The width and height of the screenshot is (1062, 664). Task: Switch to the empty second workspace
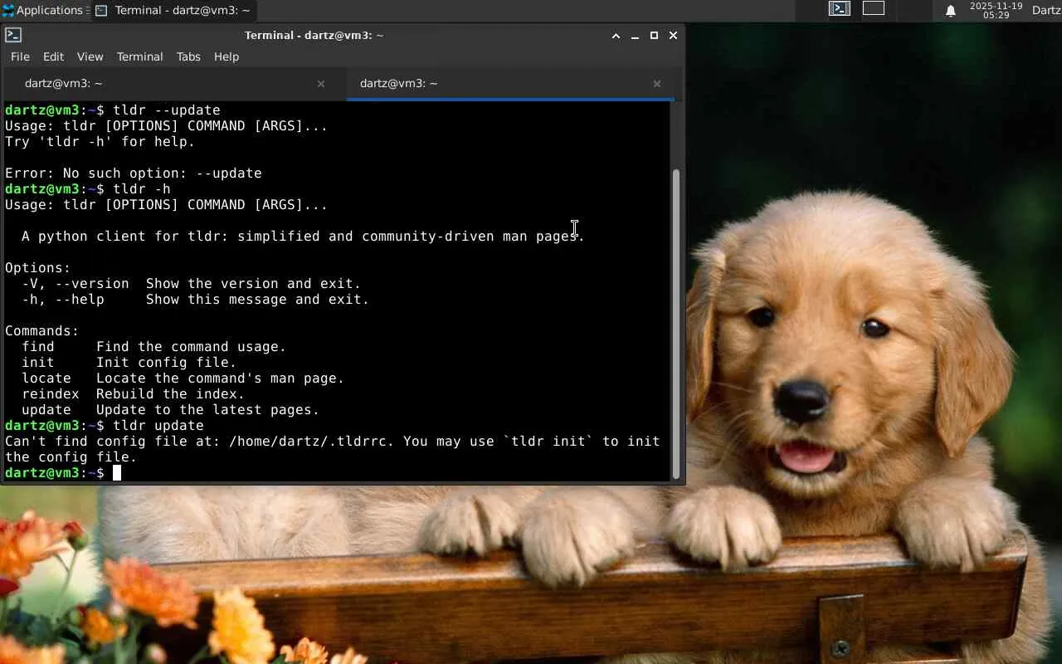pos(874,9)
